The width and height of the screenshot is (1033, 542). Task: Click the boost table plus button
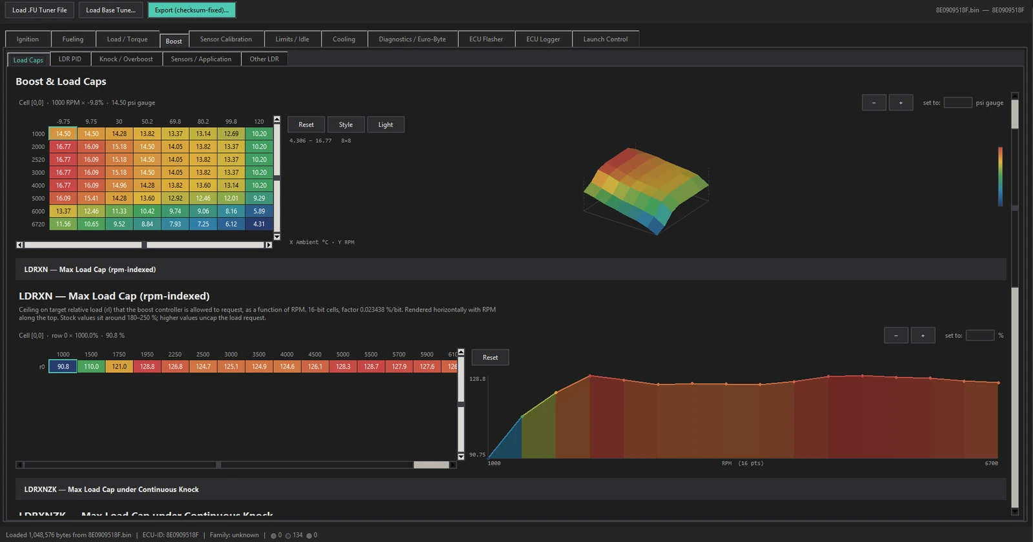901,103
